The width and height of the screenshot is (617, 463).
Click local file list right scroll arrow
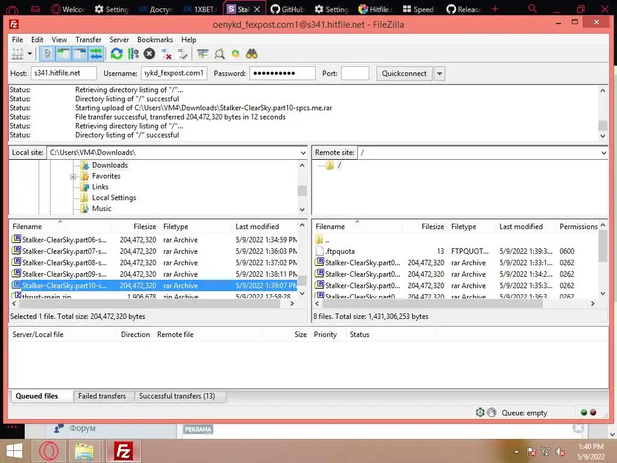point(292,304)
